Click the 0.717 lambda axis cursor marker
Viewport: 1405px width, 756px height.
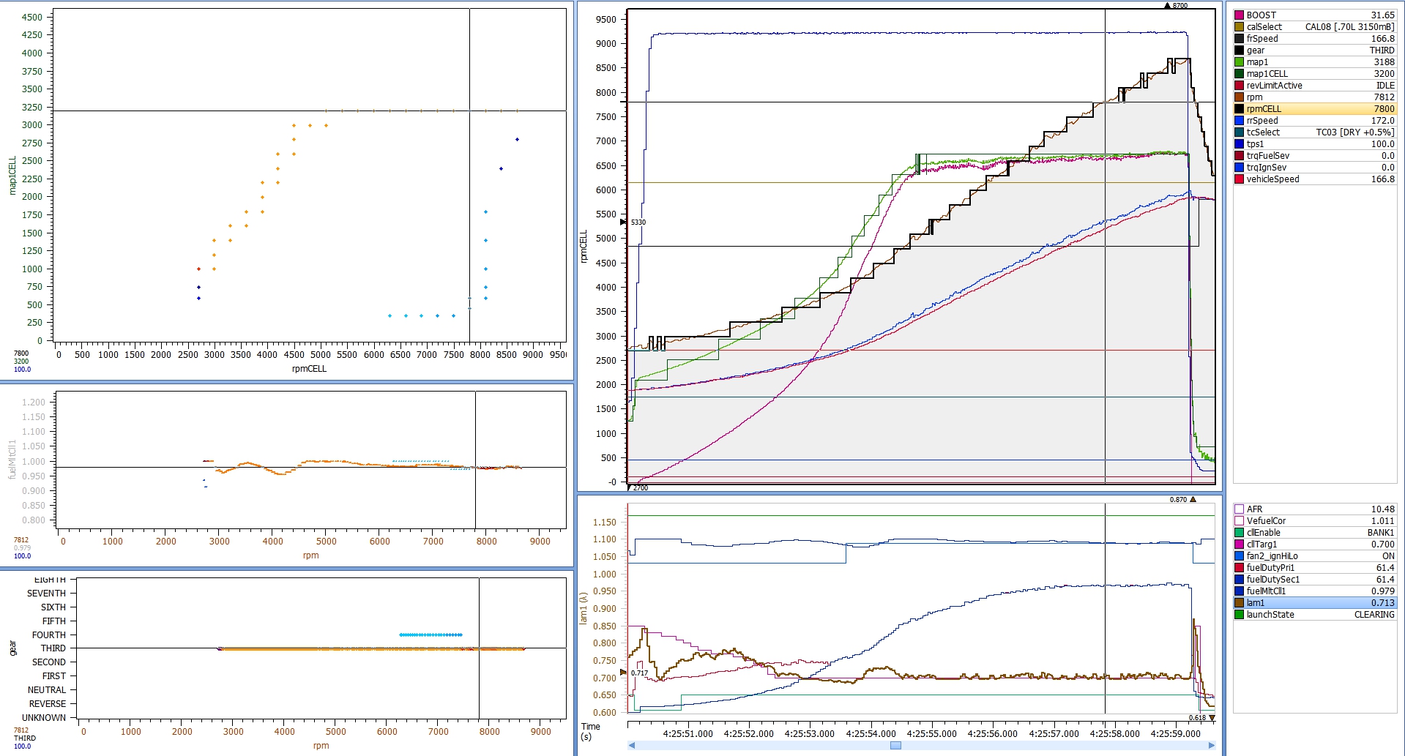click(x=624, y=673)
